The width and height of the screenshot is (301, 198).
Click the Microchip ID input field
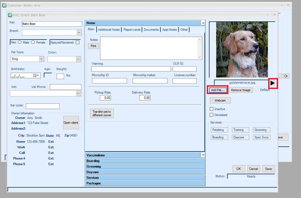(109, 81)
